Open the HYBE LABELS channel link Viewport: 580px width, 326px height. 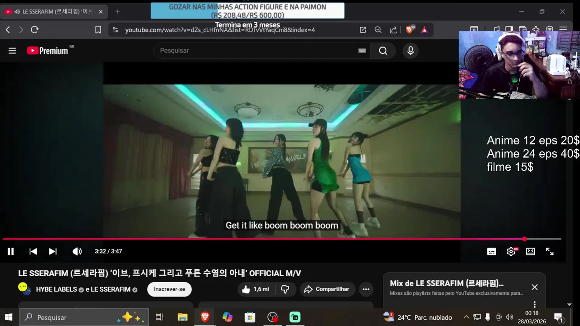click(x=57, y=289)
